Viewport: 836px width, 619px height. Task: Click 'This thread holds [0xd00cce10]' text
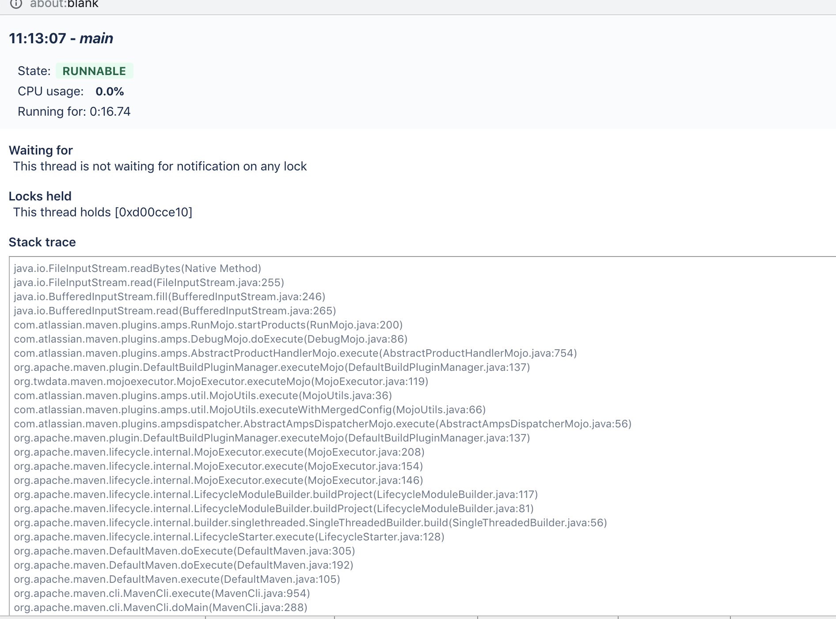pos(103,212)
